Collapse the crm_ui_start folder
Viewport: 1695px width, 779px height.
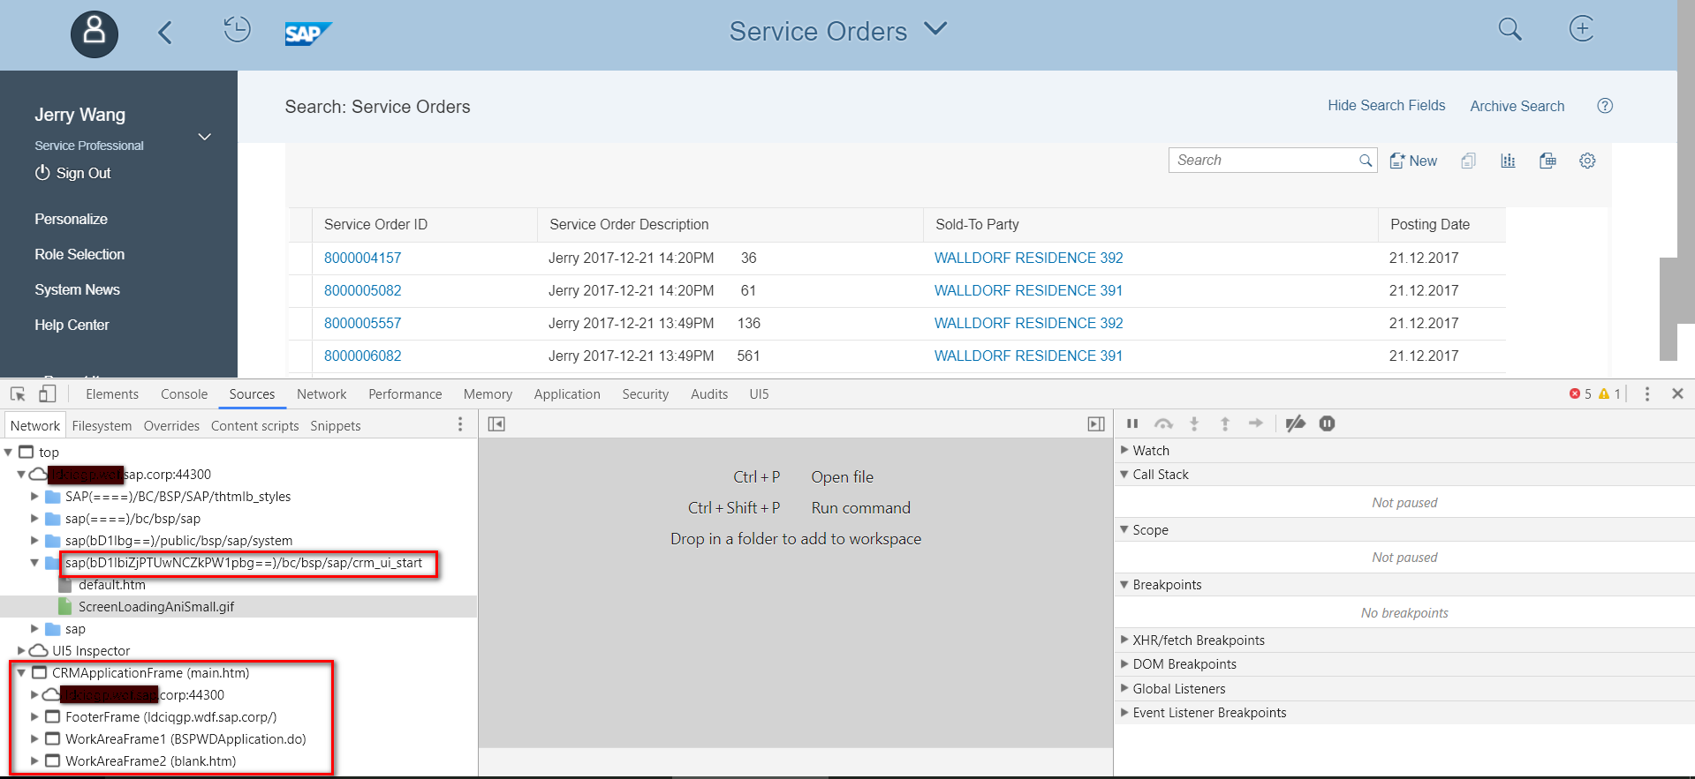point(34,562)
